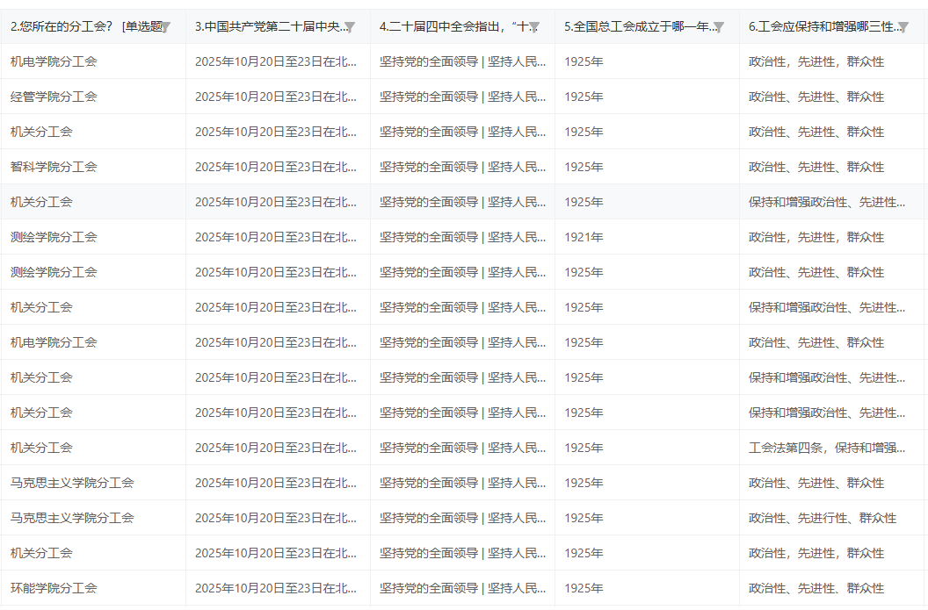Select the 经管学院分工会 cell
Screen dimensions: 928x610
pyautogui.click(x=54, y=97)
